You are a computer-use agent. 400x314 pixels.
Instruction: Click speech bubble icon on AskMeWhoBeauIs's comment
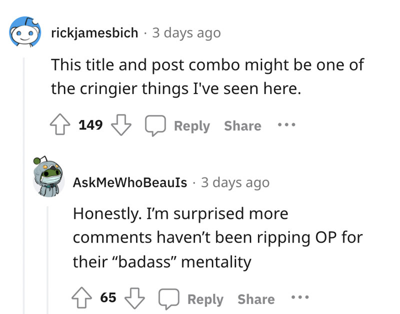click(x=168, y=299)
